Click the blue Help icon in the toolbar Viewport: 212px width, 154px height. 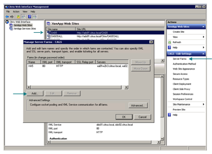[30, 16]
